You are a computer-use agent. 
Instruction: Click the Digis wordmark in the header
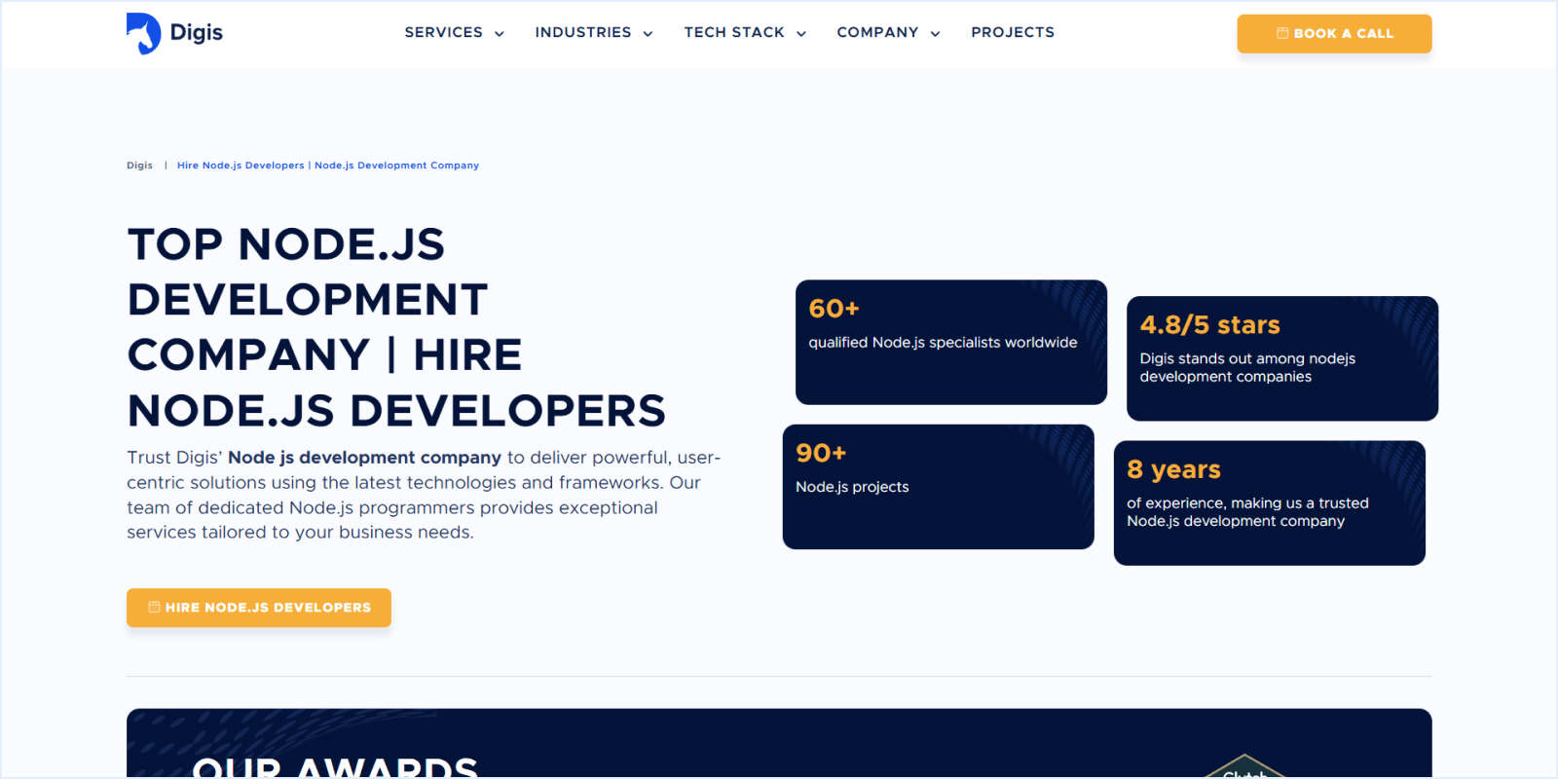[x=197, y=32]
